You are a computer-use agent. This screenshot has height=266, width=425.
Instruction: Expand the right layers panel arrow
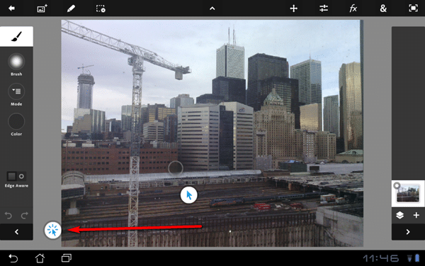tap(408, 232)
